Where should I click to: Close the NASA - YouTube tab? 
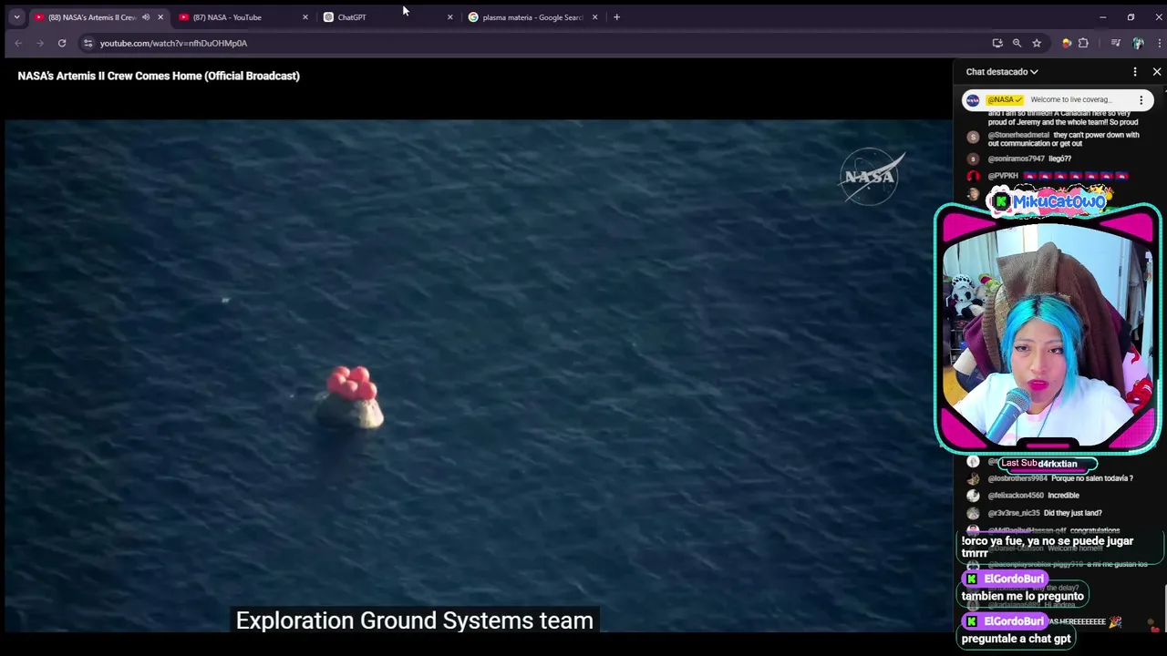(x=305, y=17)
